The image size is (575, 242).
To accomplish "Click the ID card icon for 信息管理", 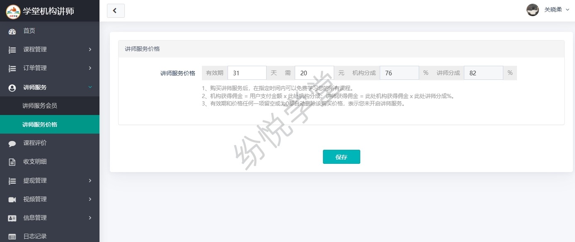I will [12, 218].
